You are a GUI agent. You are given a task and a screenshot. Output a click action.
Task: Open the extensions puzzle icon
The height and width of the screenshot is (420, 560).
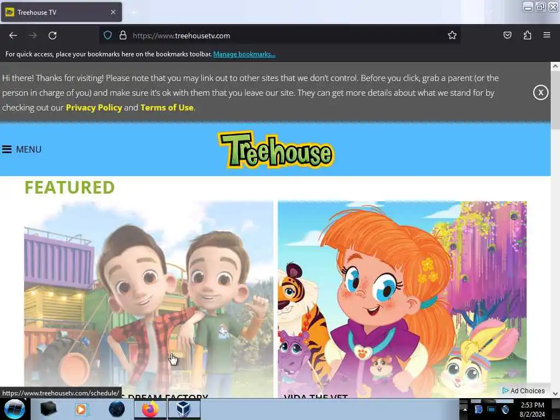tap(527, 35)
